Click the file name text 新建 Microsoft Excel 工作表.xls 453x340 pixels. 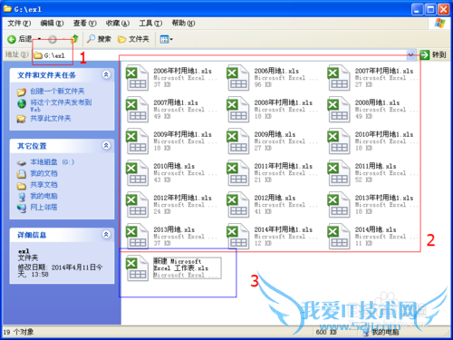pos(181,265)
